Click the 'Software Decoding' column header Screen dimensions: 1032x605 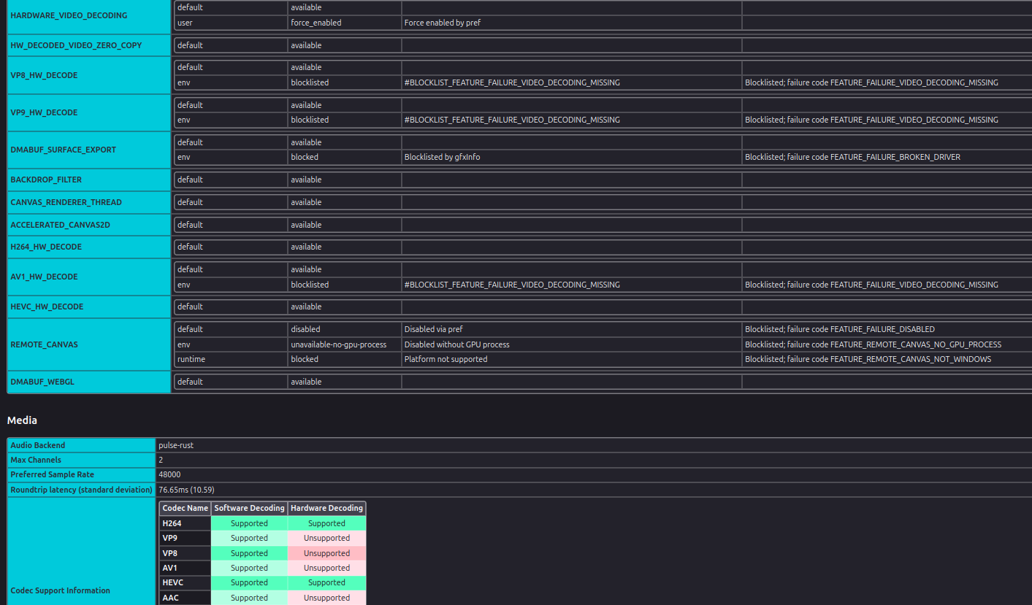[250, 508]
